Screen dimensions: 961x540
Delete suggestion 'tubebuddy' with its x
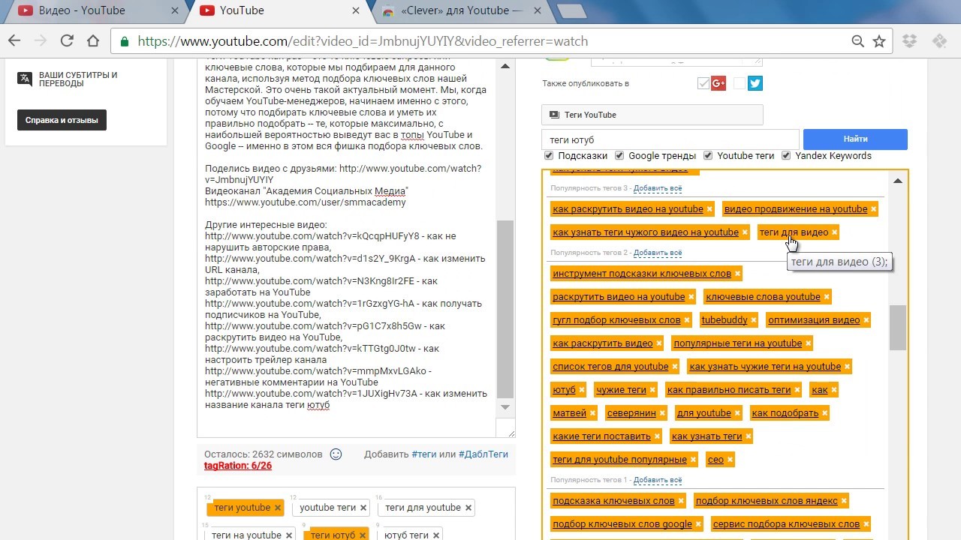coord(754,320)
